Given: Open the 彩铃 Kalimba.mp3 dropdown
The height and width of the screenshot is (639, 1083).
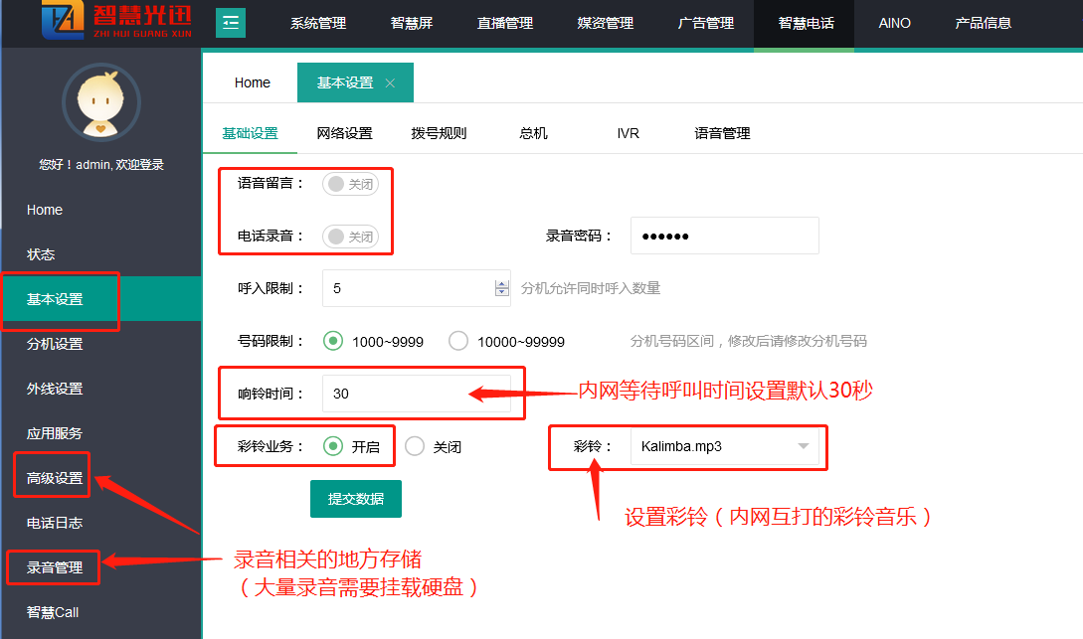Looking at the screenshot, I should pyautogui.click(x=724, y=447).
